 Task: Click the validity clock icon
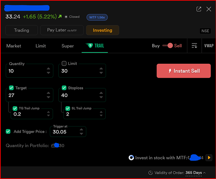click(x=150, y=173)
